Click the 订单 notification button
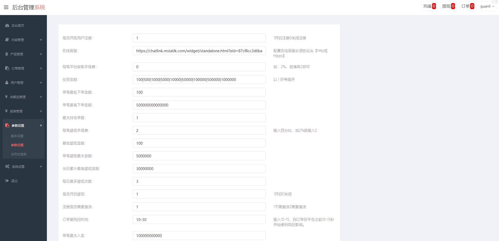Screen dimensions: 499x241 pos(467,6)
